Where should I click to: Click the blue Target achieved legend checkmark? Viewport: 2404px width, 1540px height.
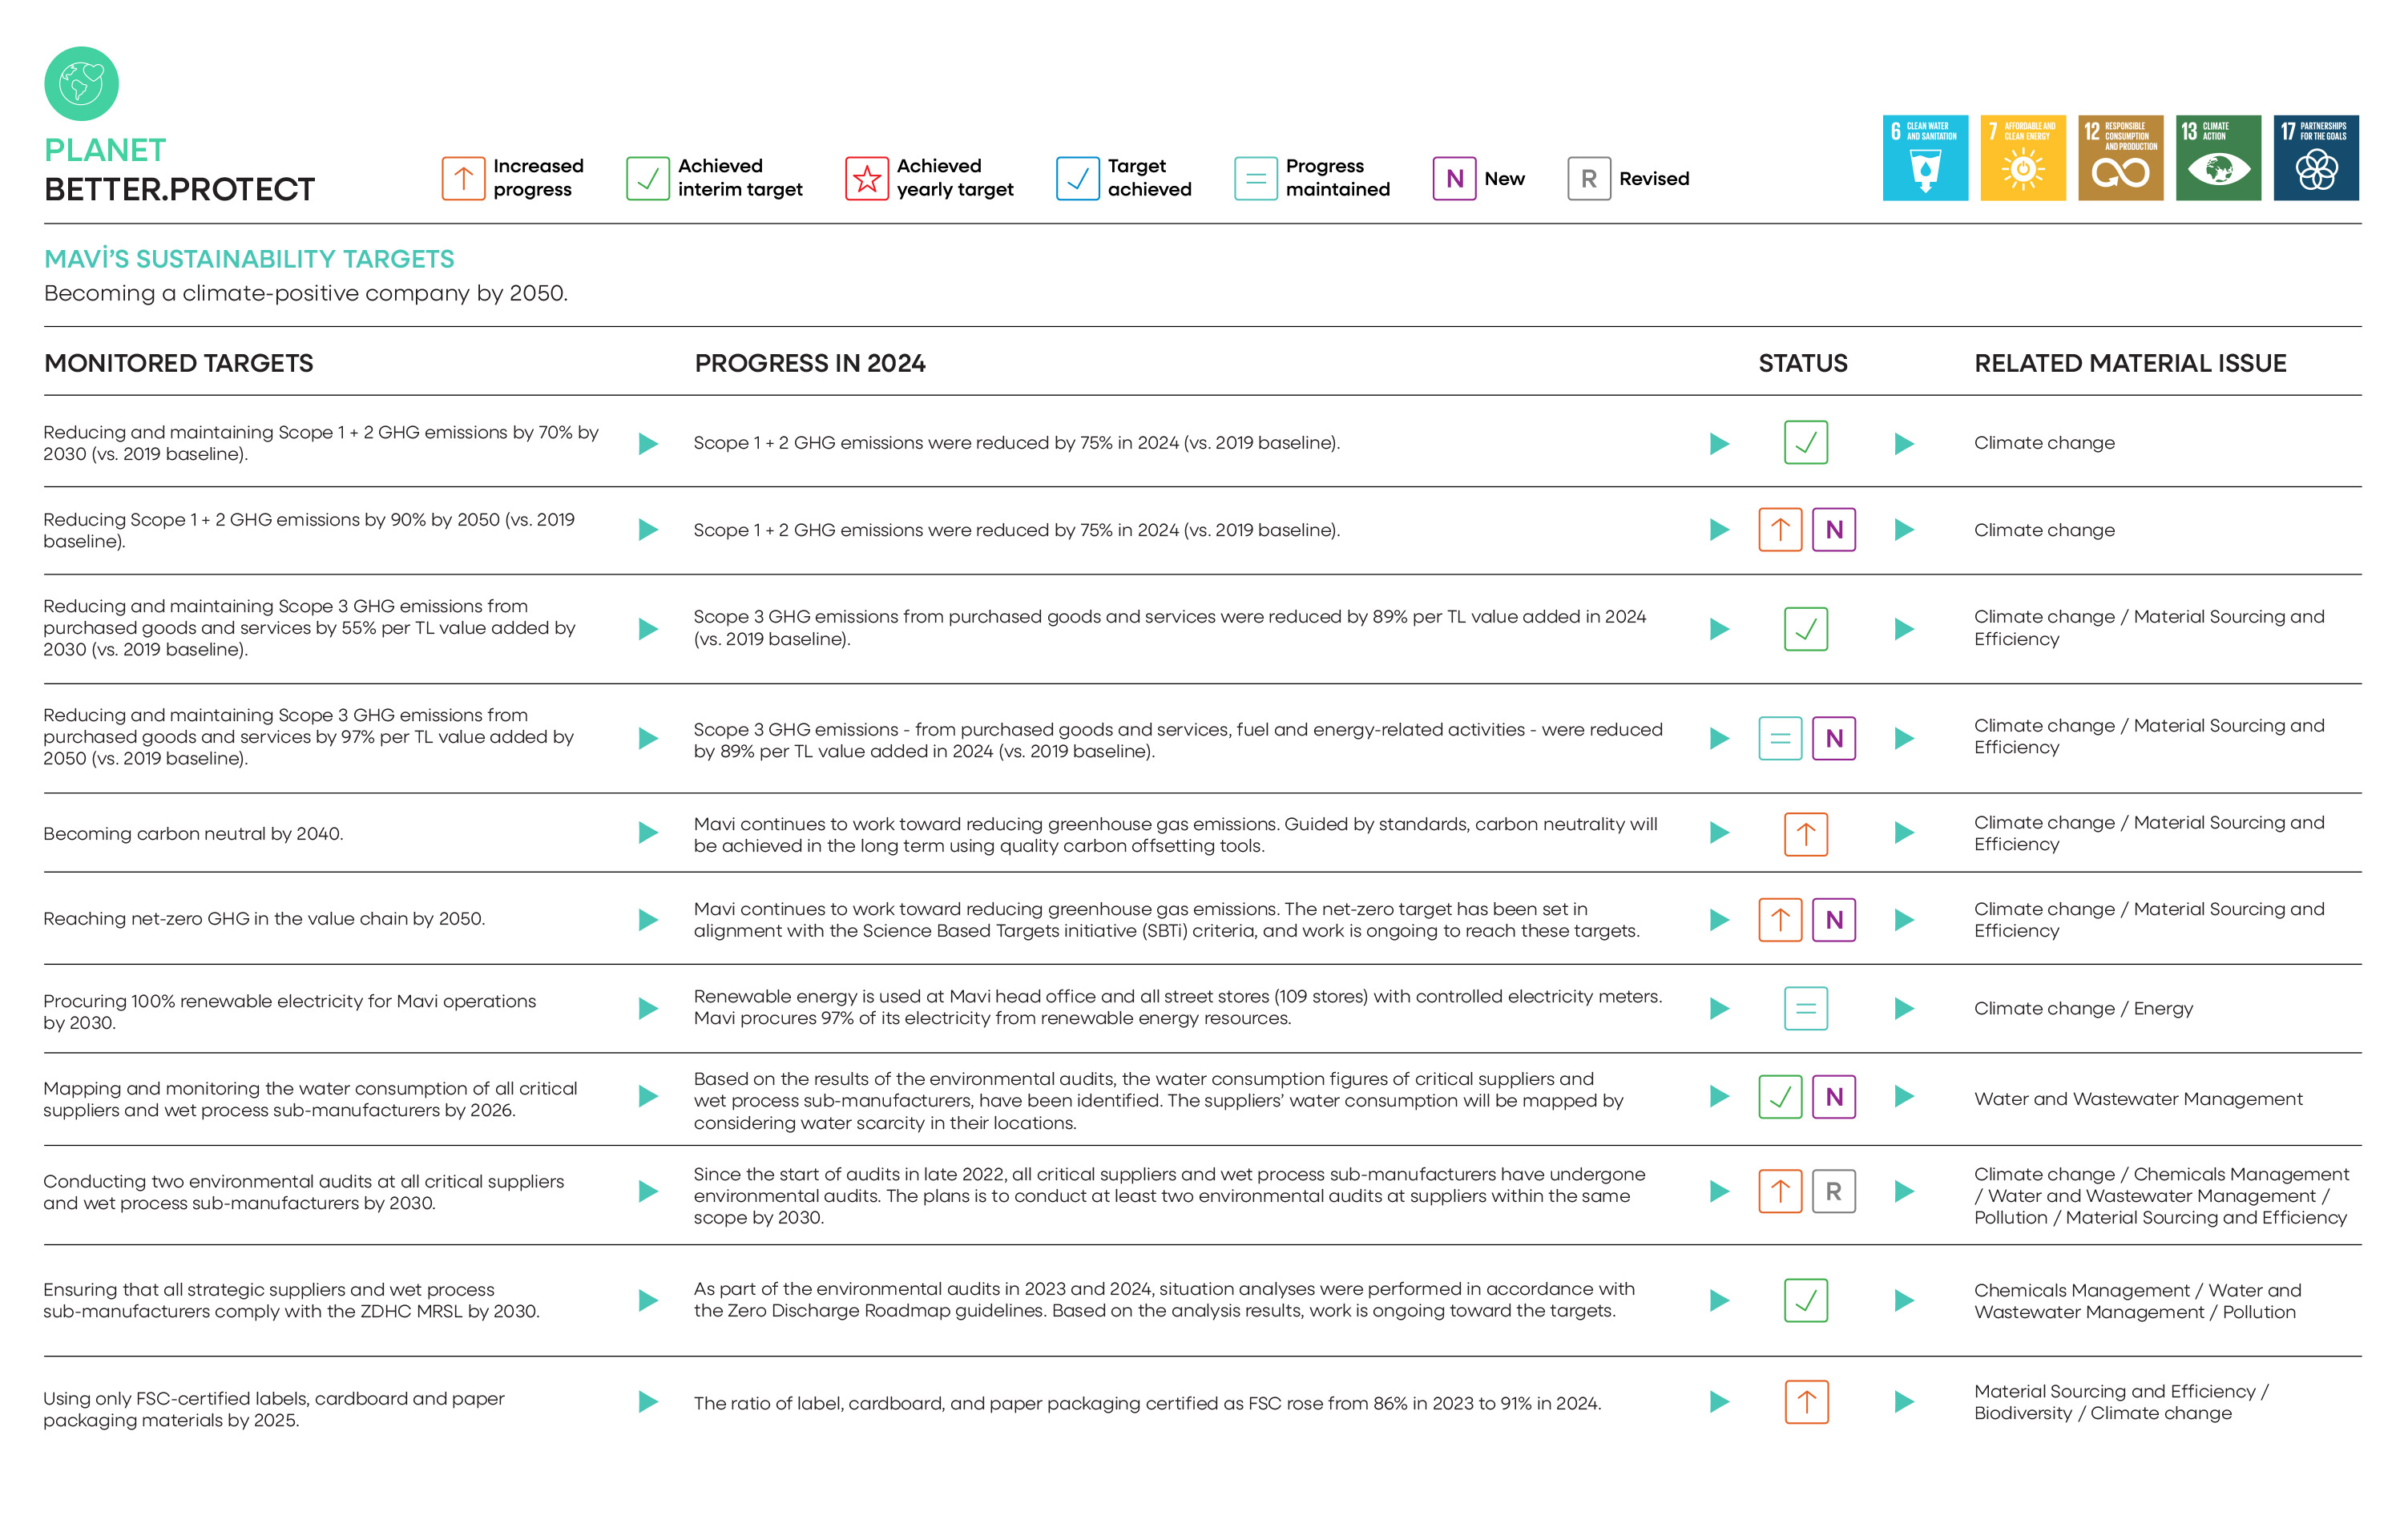[x=1077, y=179]
